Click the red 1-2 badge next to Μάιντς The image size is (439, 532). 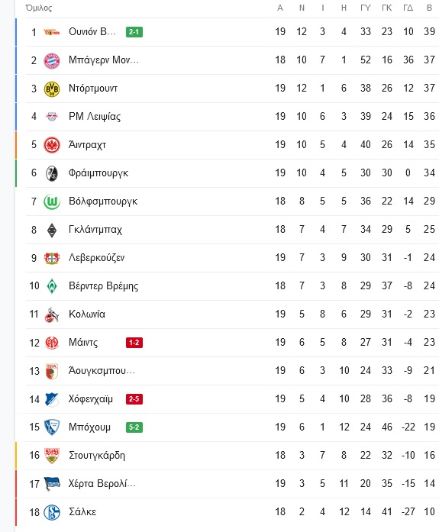(134, 343)
